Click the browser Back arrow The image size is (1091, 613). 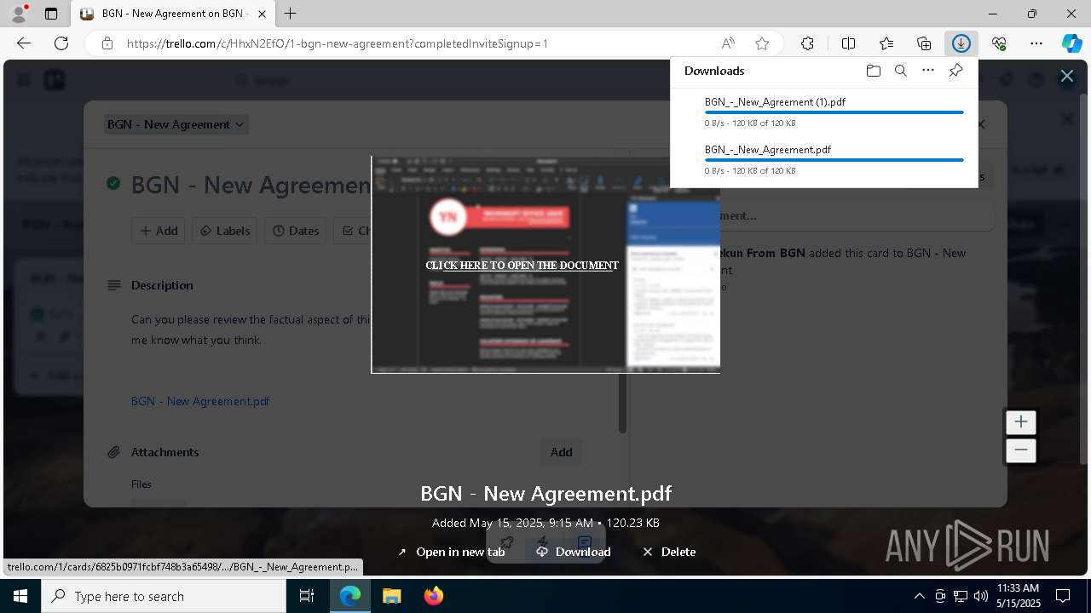24,43
